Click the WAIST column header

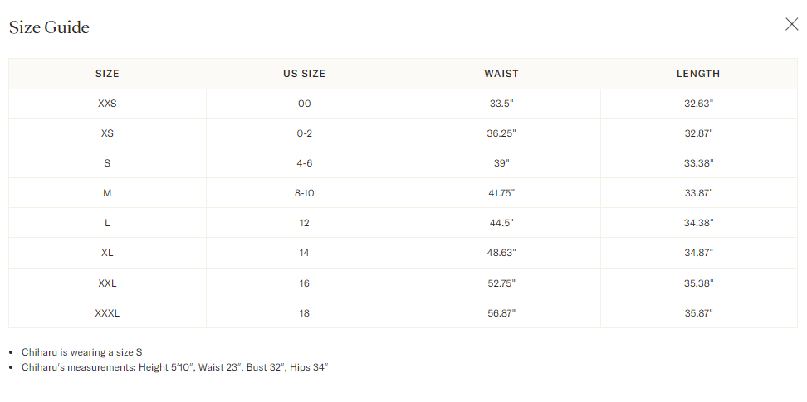(x=501, y=74)
